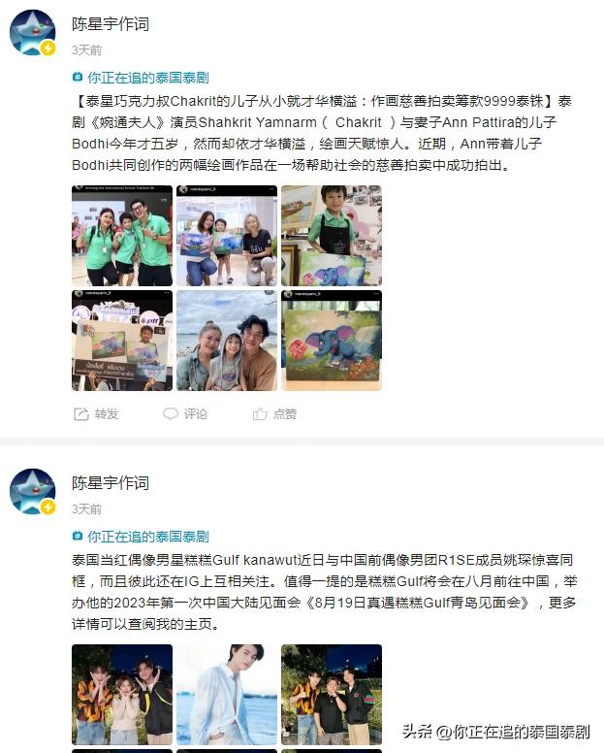Open 你正在追的泰国泰剧 topic link in first post
This screenshot has height=753, width=604.
pyautogui.click(x=148, y=78)
